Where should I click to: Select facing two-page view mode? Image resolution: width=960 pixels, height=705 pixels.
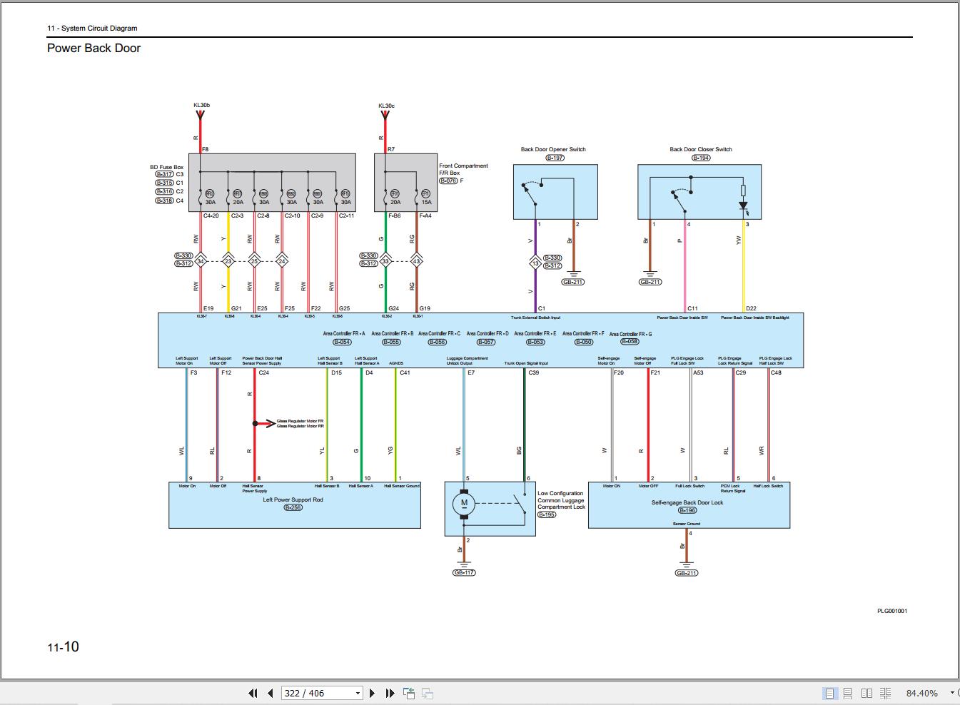coord(867,693)
